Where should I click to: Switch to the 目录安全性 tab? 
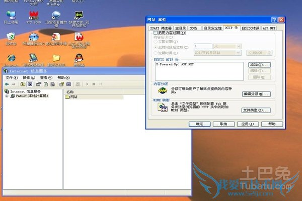pyautogui.click(x=212, y=28)
